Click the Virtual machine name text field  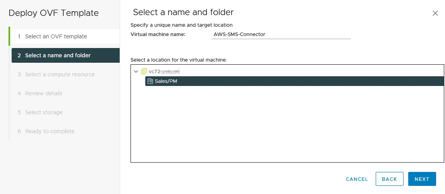[x=281, y=34]
